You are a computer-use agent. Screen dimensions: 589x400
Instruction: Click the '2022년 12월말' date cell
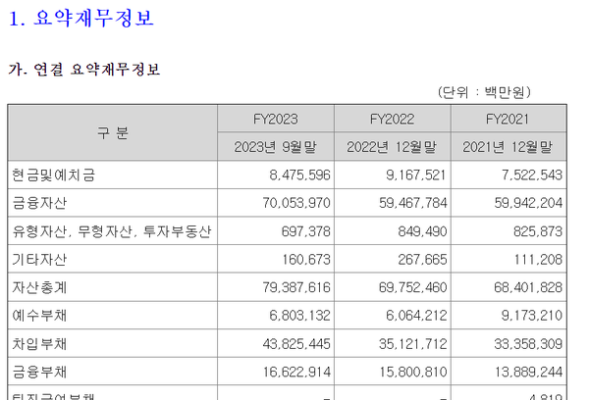coord(392,147)
